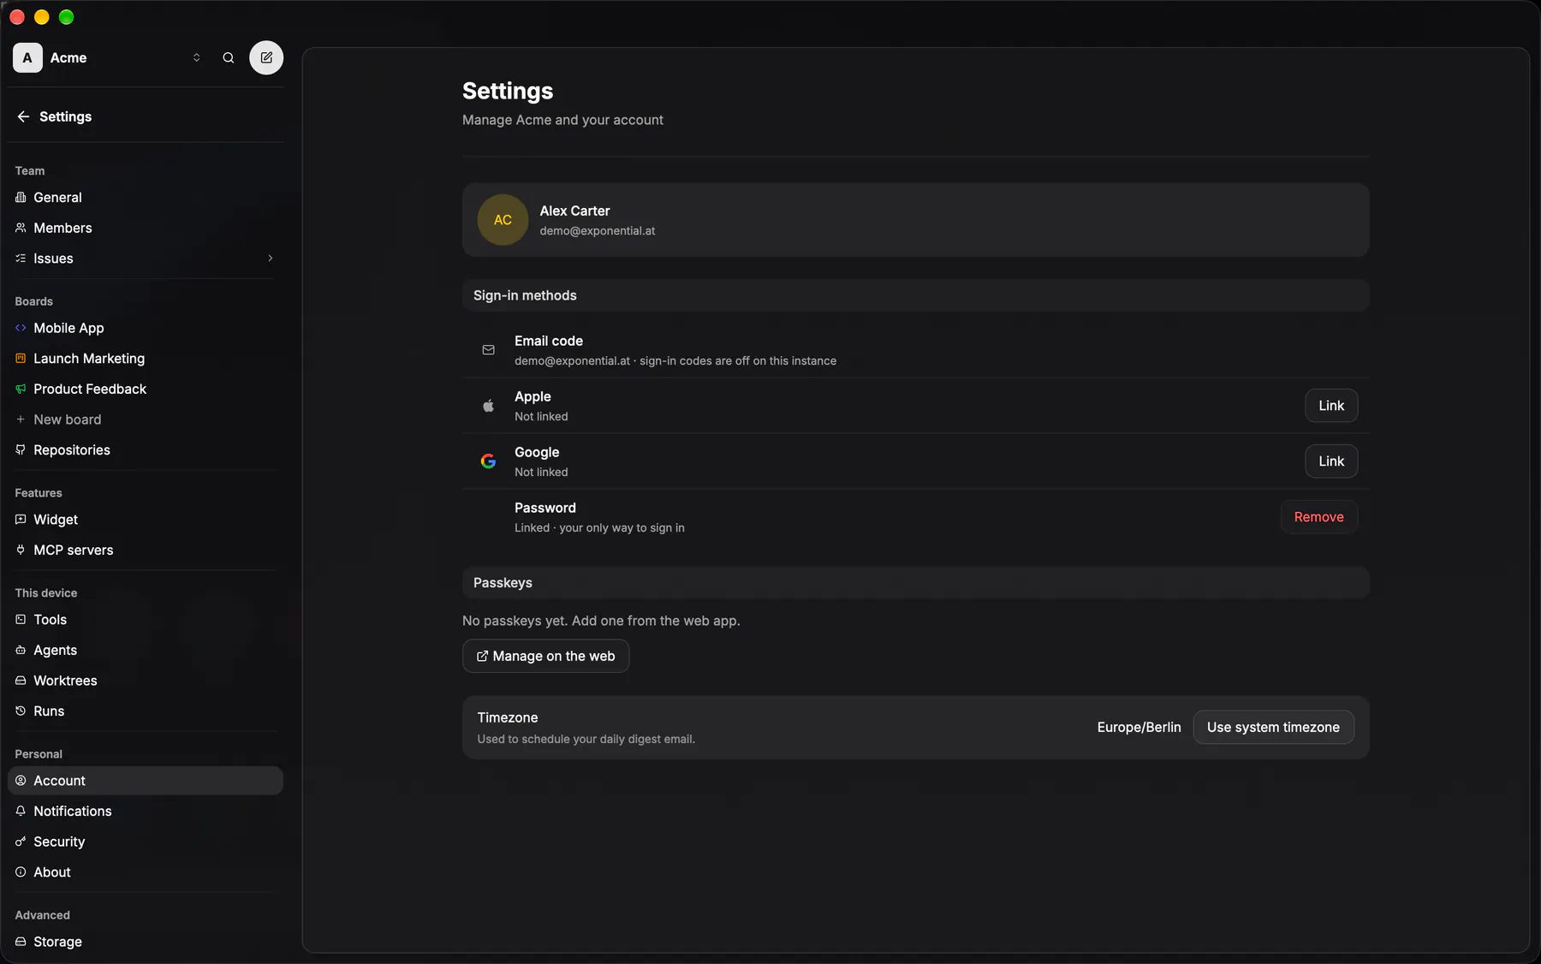The image size is (1541, 964).
Task: Go back using the Settings arrow icon
Action: point(23,116)
